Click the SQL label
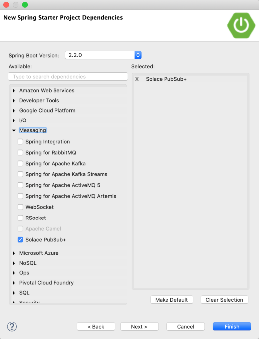The width and height of the screenshot is (259, 339). coord(24,293)
